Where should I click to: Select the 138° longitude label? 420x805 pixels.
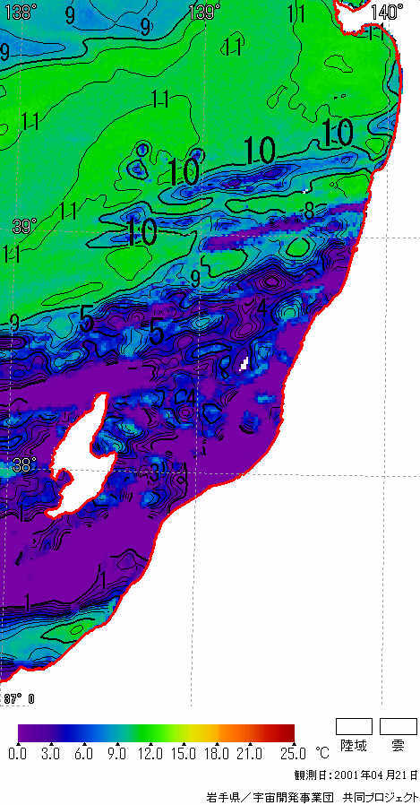[17, 13]
